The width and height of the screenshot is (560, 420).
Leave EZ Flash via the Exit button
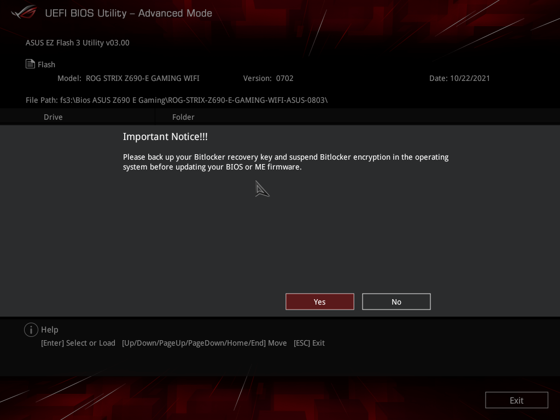516,400
